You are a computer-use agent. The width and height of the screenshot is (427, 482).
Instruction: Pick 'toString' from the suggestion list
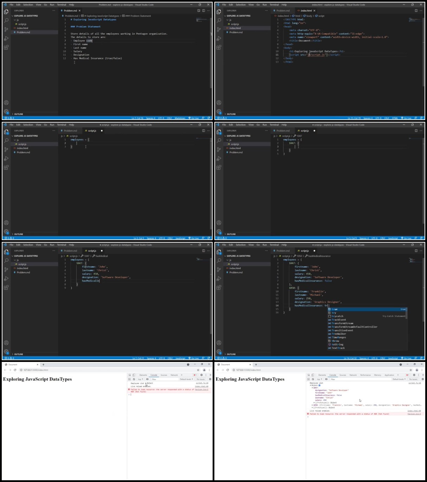coord(367,344)
